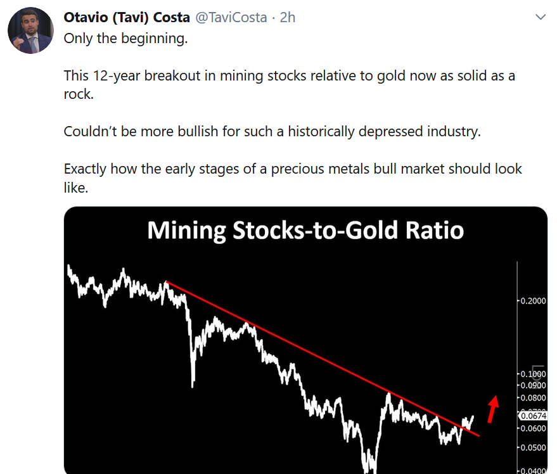
Task: Click the red upward arrow on chart
Action: [492, 408]
